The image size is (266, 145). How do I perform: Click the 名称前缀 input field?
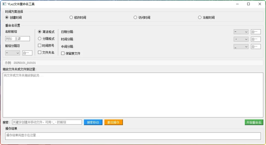point(17,39)
